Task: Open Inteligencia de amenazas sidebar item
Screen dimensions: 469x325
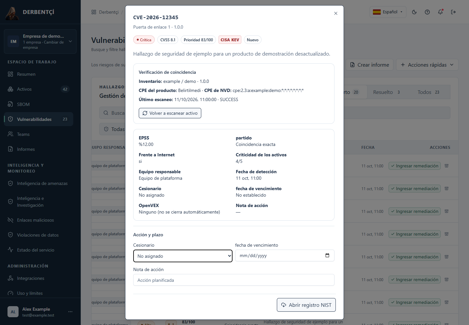Action: (x=38, y=183)
